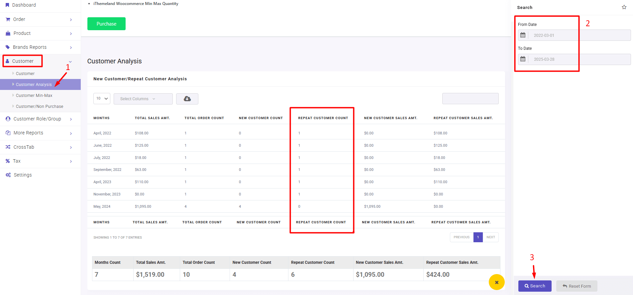The height and width of the screenshot is (295, 633).
Task: Click the Product bag icon
Action: click(x=8, y=33)
